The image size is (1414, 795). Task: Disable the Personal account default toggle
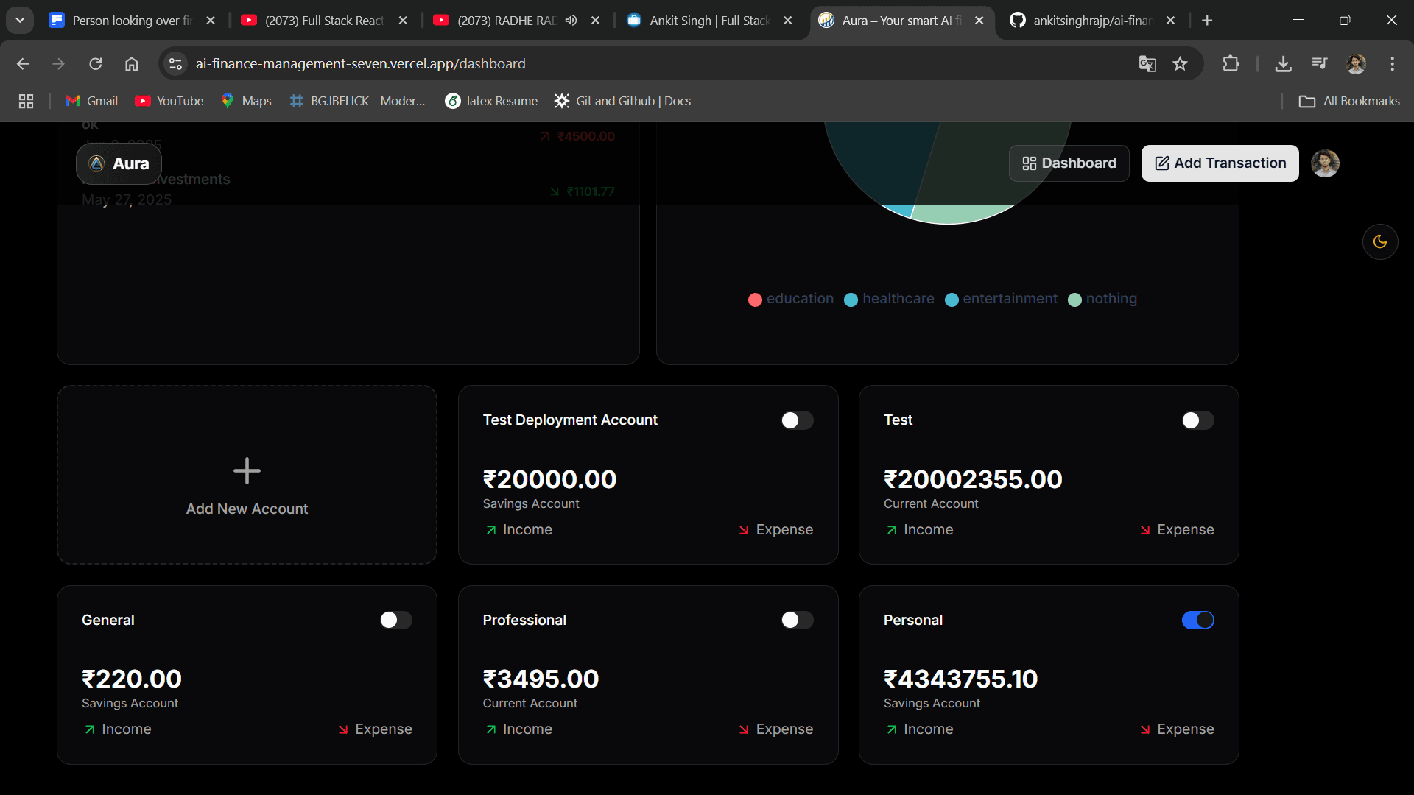click(1197, 621)
